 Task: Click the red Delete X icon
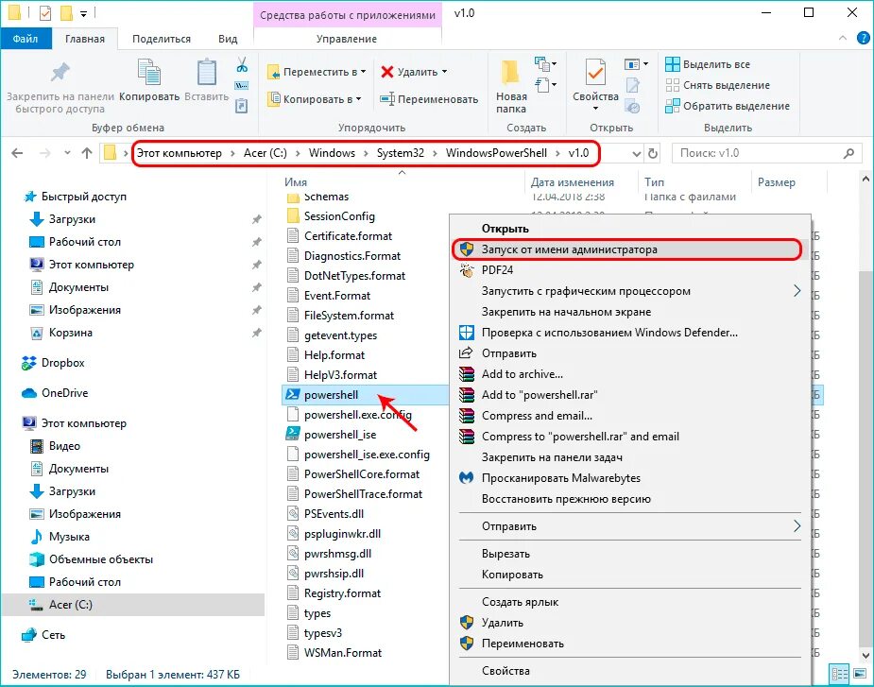coord(387,72)
